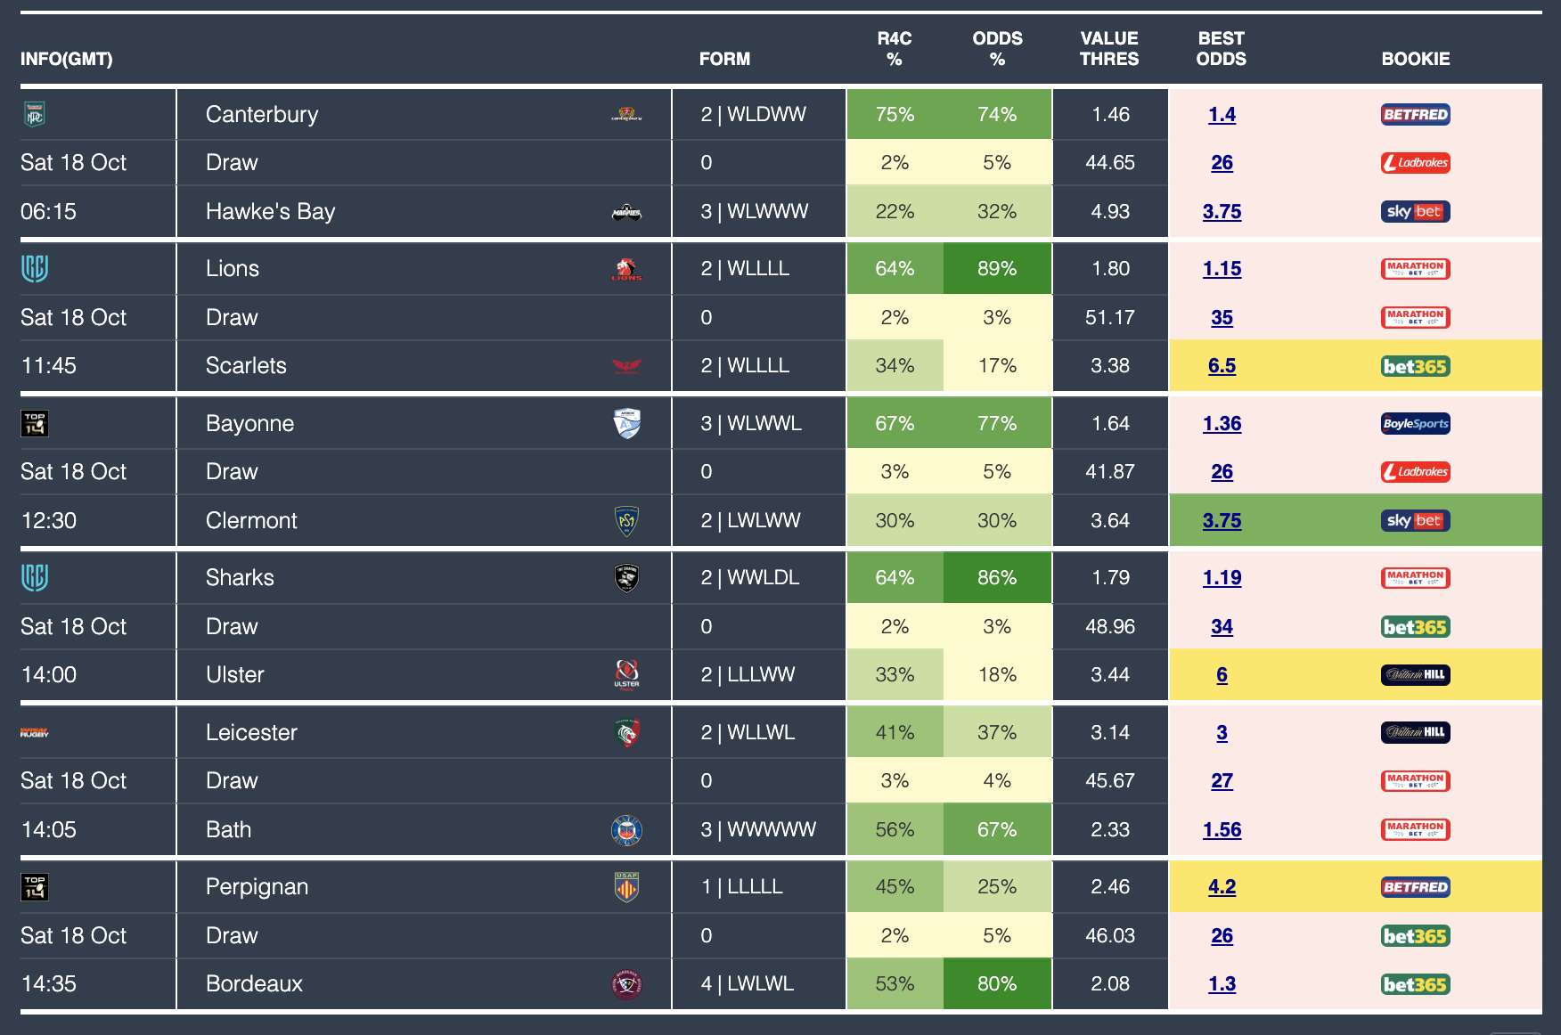This screenshot has height=1035, width=1561.
Task: Click the Sky Bet logo for Clermont
Action: tap(1415, 521)
